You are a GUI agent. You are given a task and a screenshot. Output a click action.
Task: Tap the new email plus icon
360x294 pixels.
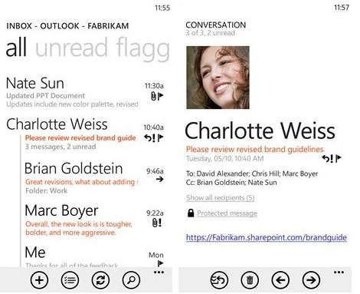click(39, 280)
